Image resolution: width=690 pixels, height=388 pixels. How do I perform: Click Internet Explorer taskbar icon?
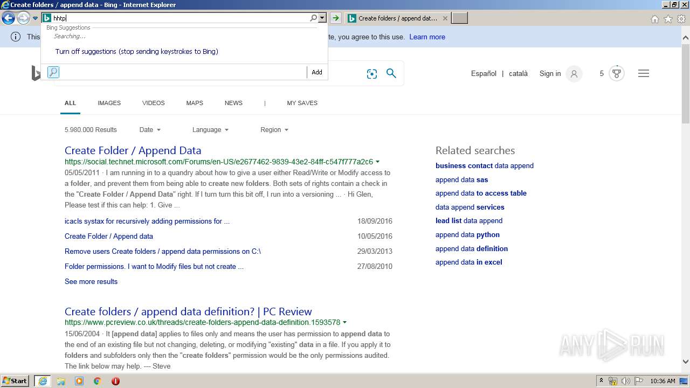[42, 381]
